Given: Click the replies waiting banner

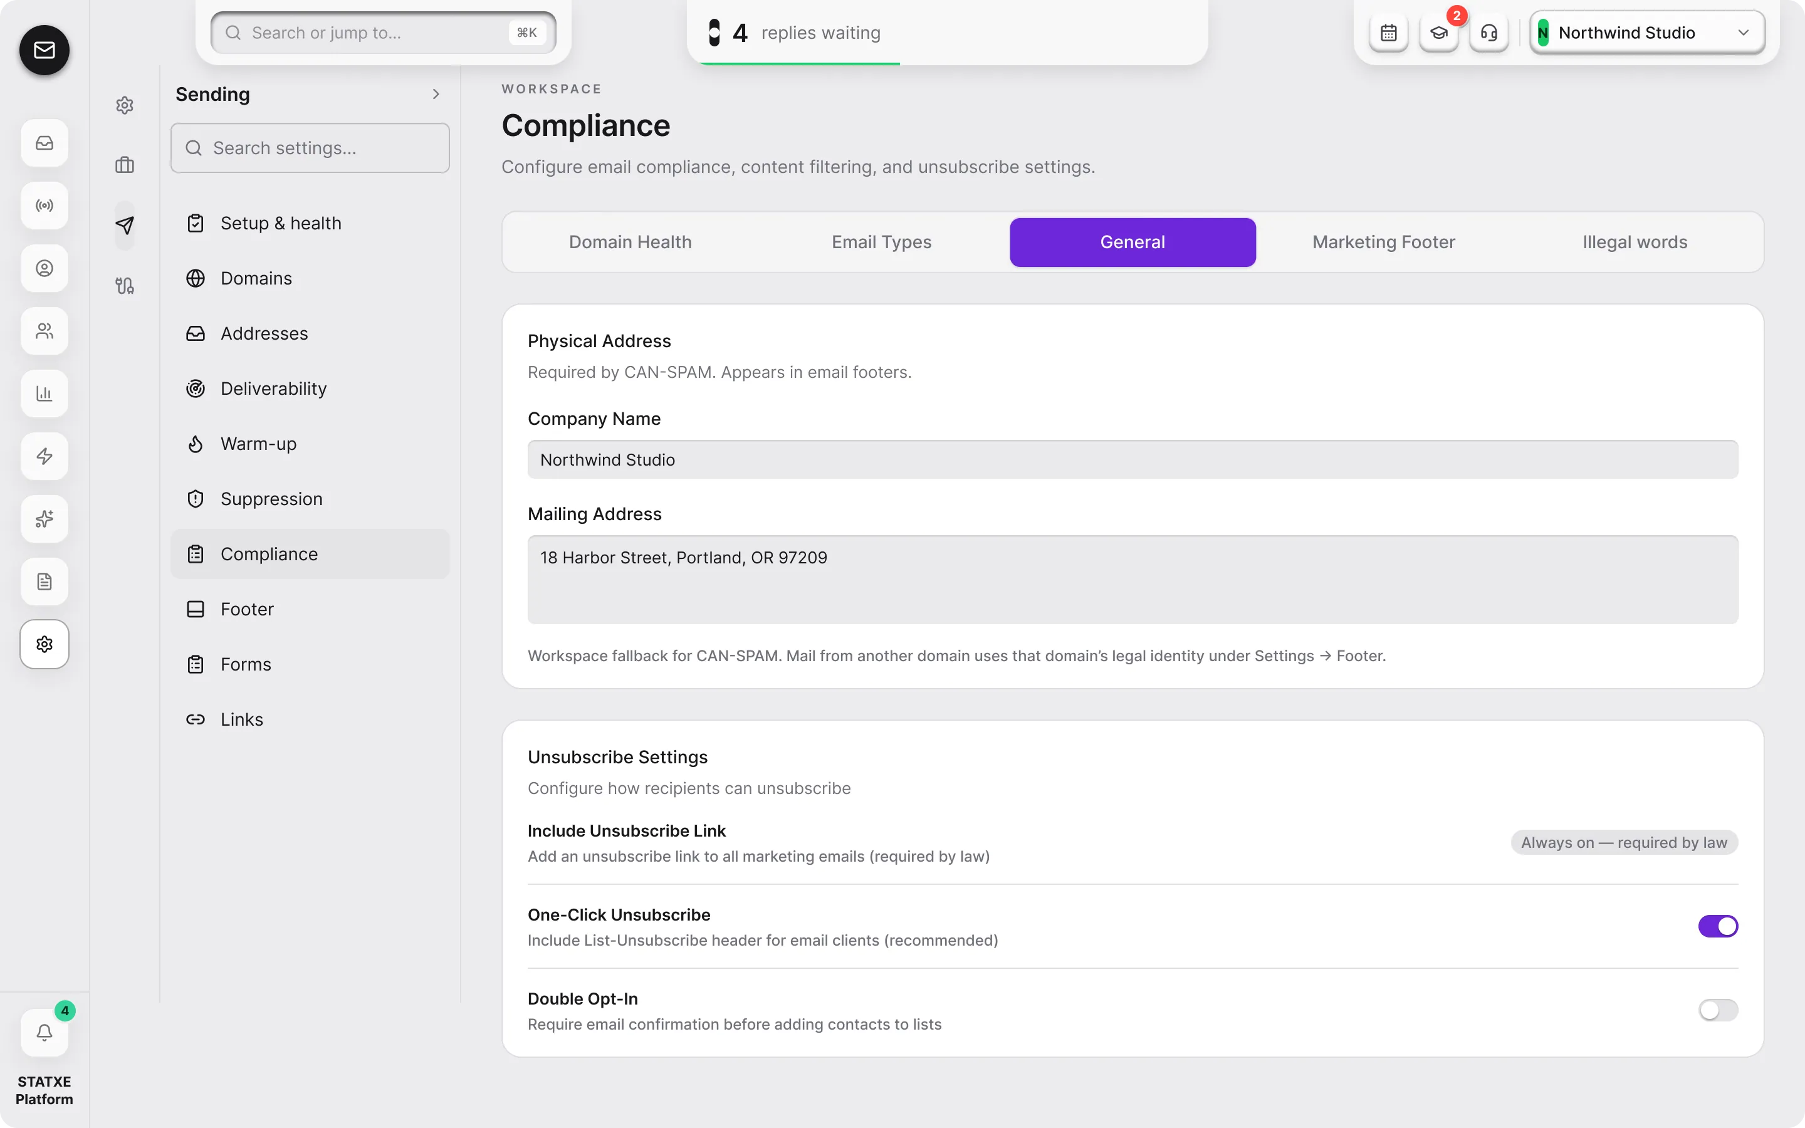Looking at the screenshot, I should pos(947,33).
